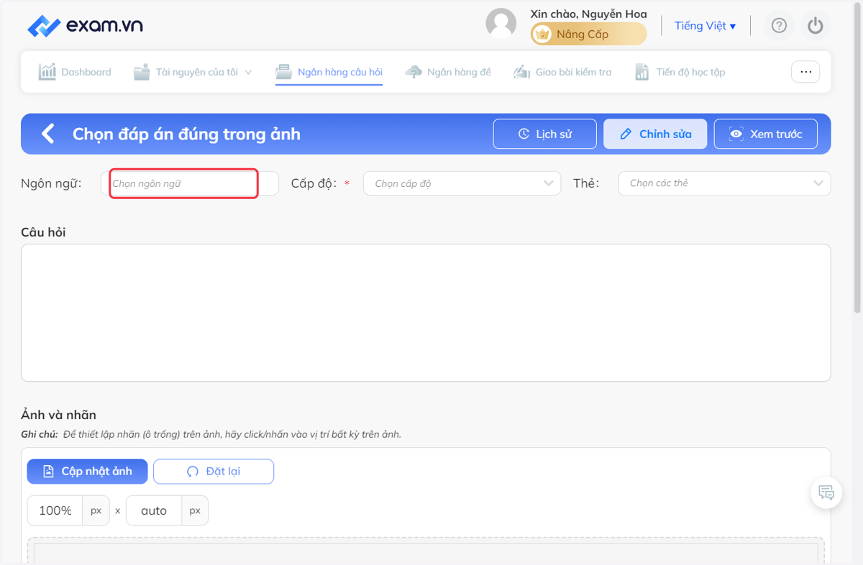Click the auto height input field
The image size is (863, 565).
(x=154, y=510)
